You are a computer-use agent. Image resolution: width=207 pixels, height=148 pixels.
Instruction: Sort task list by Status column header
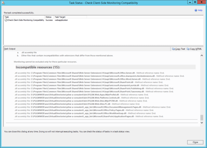tap(48, 17)
